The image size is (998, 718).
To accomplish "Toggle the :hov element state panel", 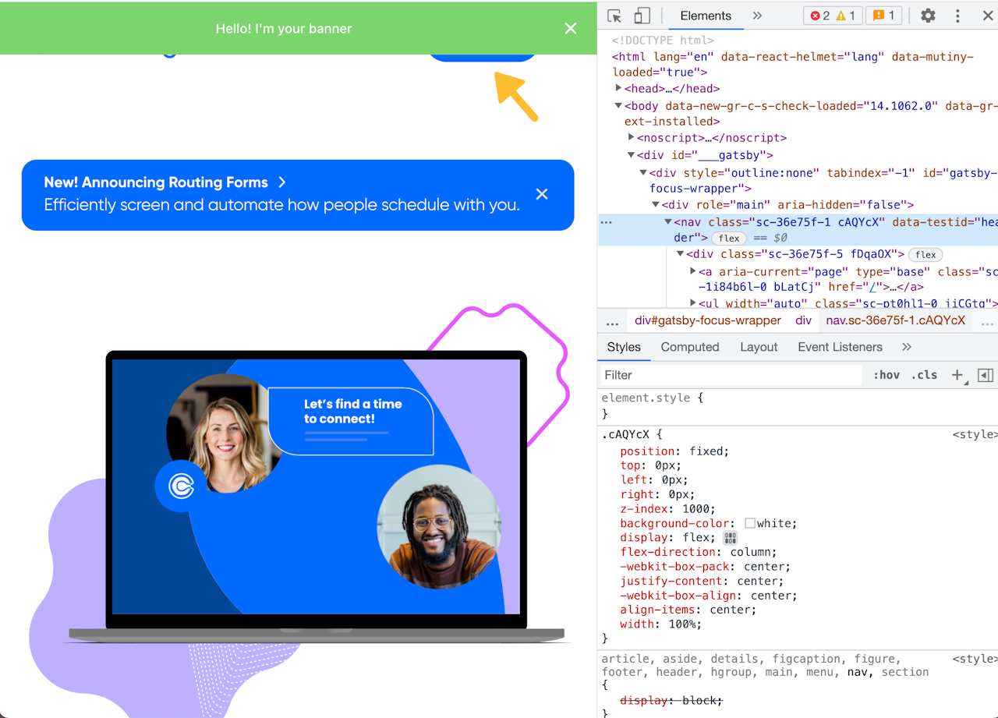I will (x=886, y=375).
